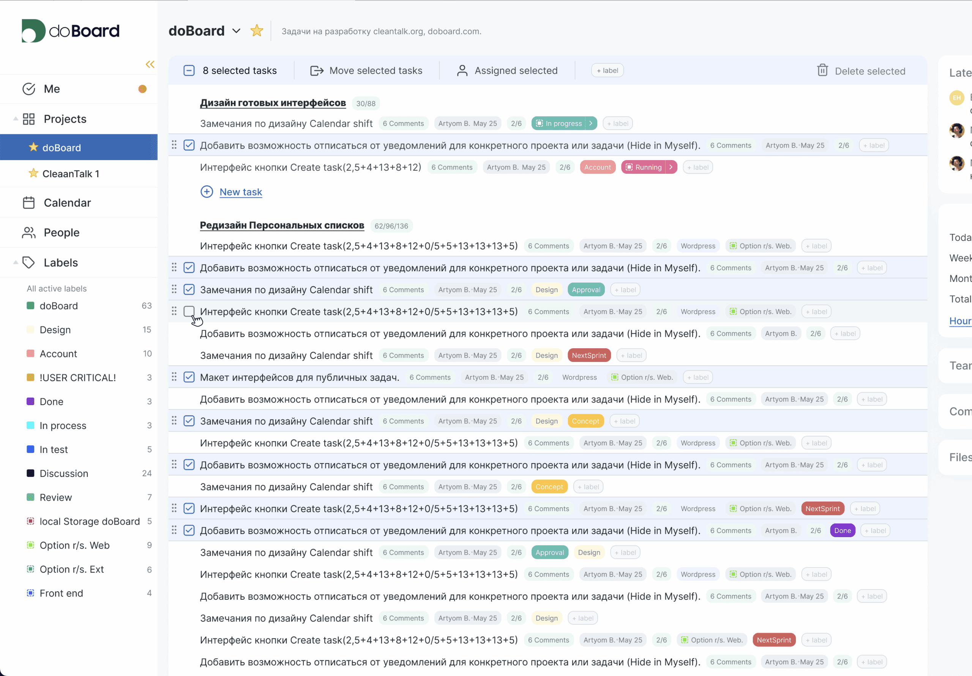Collapse the sidebar with double chevron icon
The image size is (972, 676).
[150, 64]
